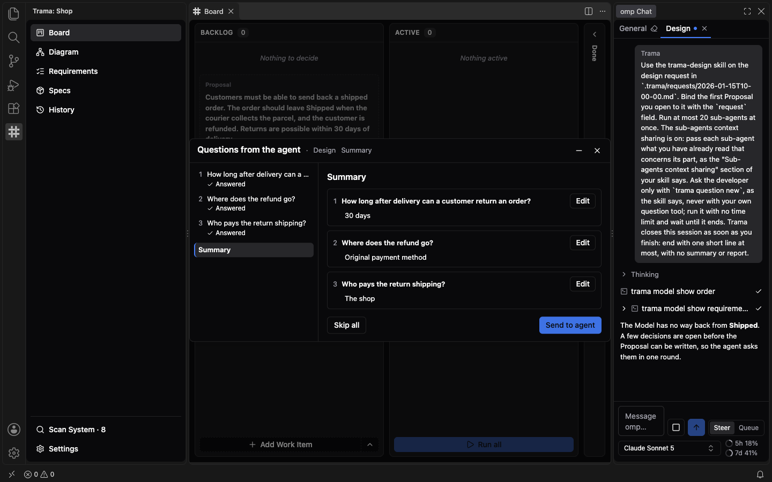Open Run and Debug view icon

click(14, 85)
